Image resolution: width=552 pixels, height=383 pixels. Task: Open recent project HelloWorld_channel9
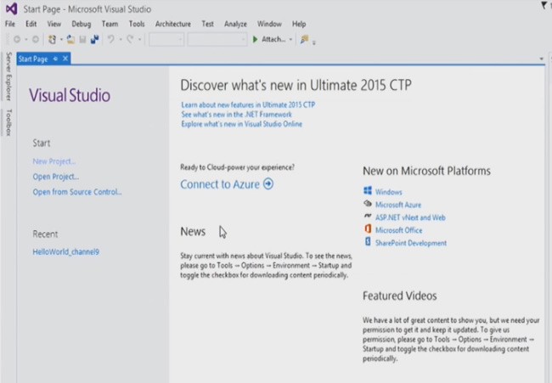point(66,251)
